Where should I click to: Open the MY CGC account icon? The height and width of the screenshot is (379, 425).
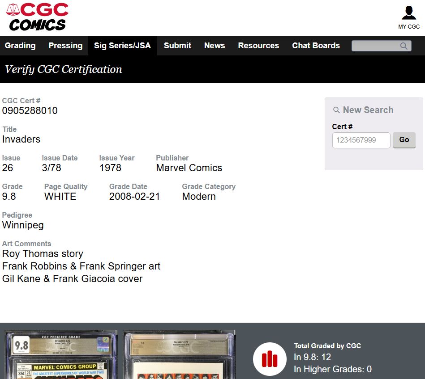pos(409,17)
